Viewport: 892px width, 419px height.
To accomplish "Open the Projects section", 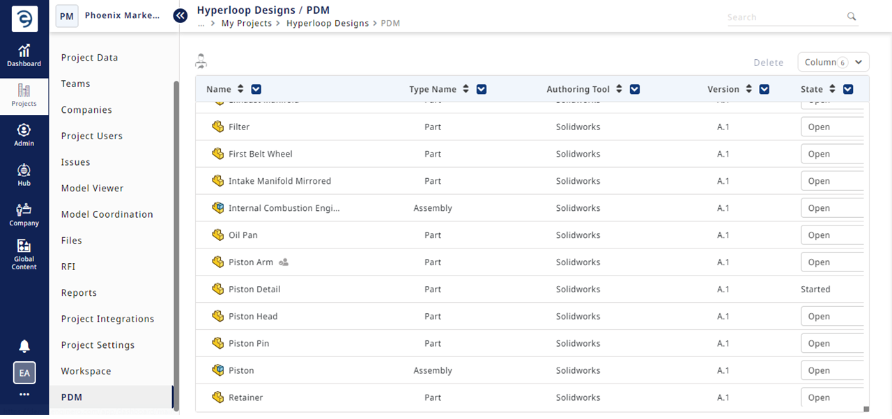I will coord(24,95).
